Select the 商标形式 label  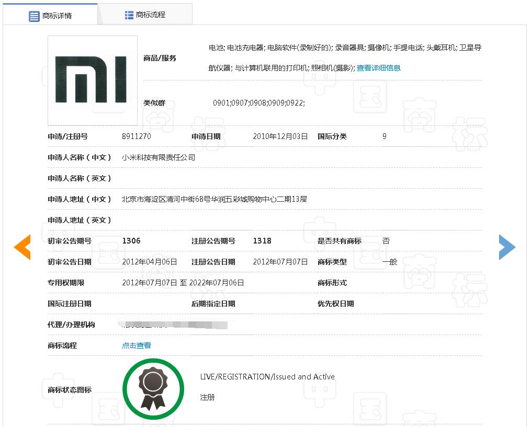pos(332,283)
